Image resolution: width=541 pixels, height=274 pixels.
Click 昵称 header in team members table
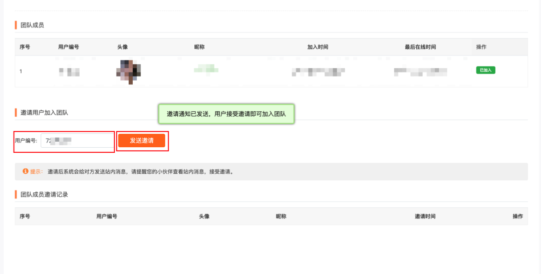(199, 47)
